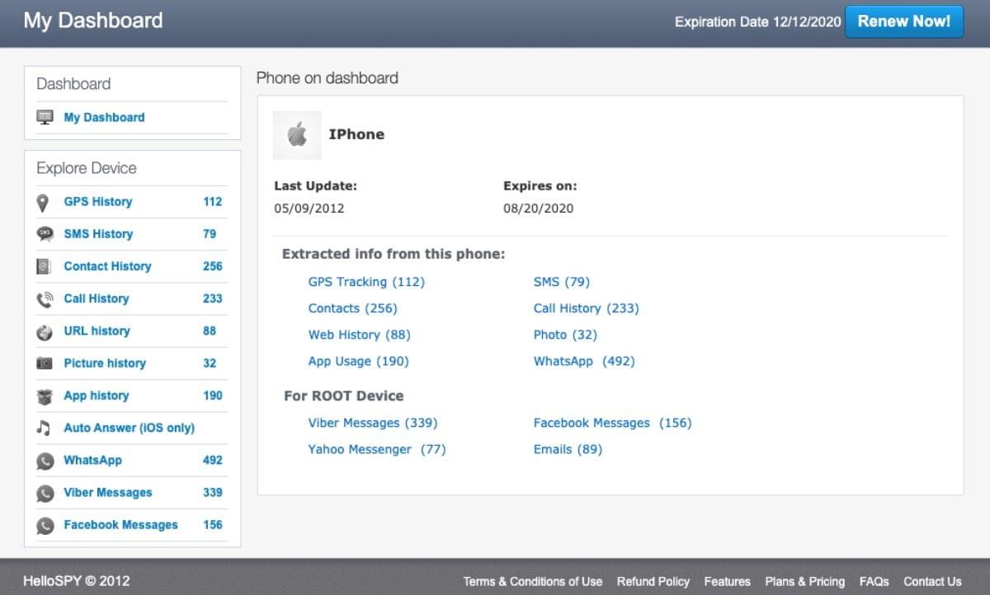Open Contact Us footer link
This screenshot has width=990, height=595.
tap(932, 581)
